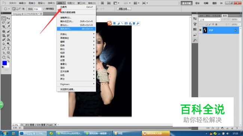Click the white background color swatch
This screenshot has width=243, height=136.
tap(7, 66)
